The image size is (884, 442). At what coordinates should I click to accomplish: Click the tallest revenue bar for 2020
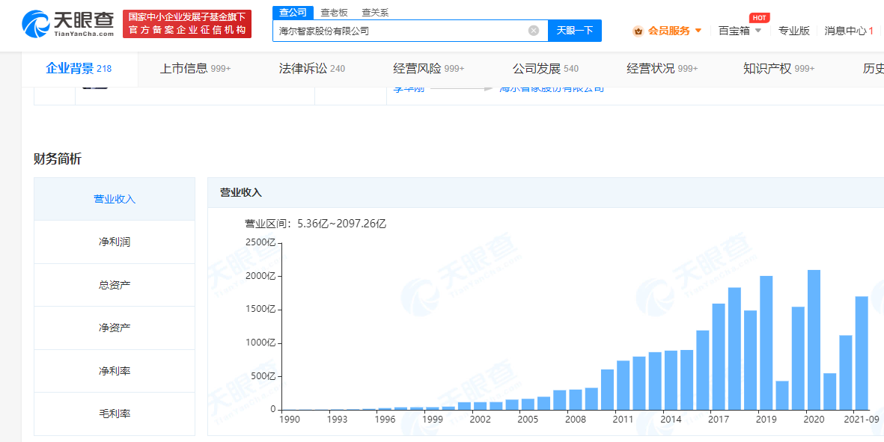(x=814, y=340)
